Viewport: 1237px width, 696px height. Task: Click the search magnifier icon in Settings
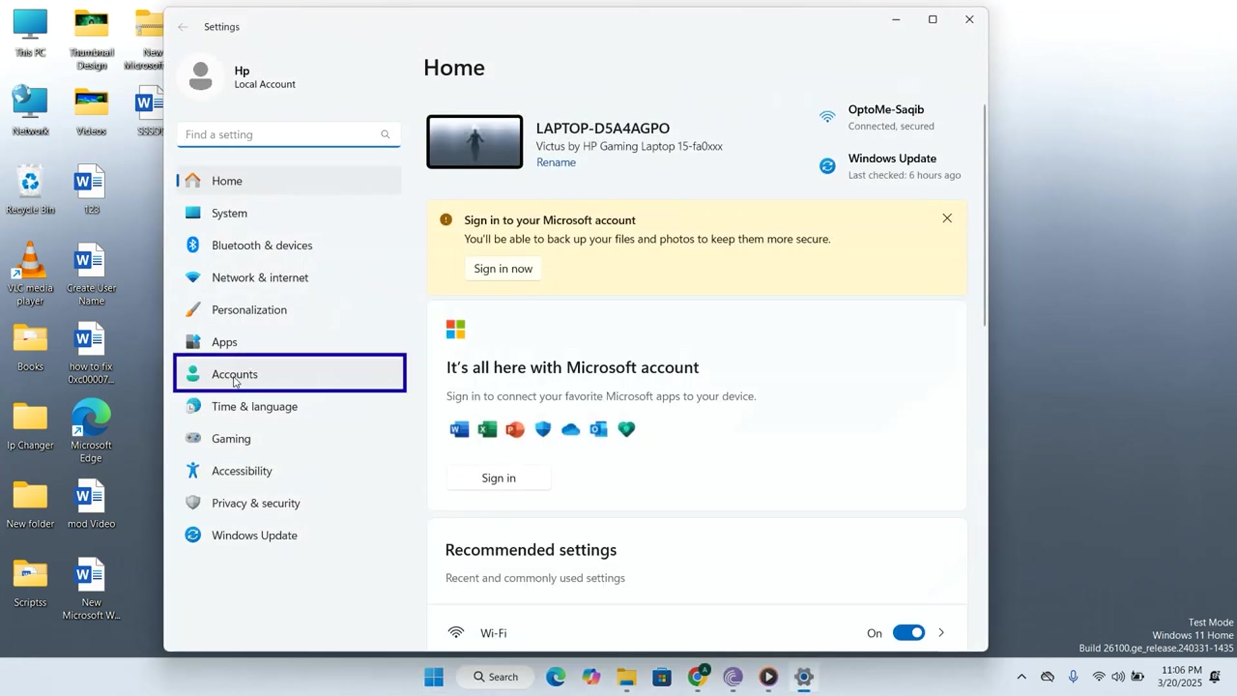[x=385, y=134]
